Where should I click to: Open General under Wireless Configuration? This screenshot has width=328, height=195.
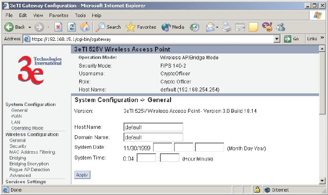(17, 140)
